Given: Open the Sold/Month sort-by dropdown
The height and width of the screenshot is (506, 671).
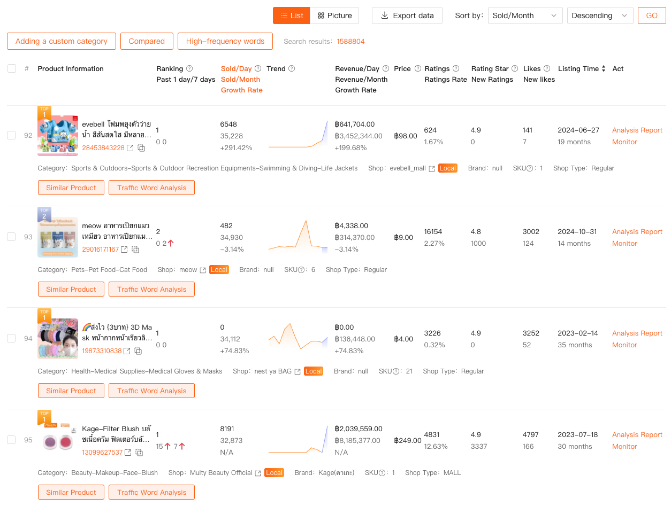Looking at the screenshot, I should (525, 15).
